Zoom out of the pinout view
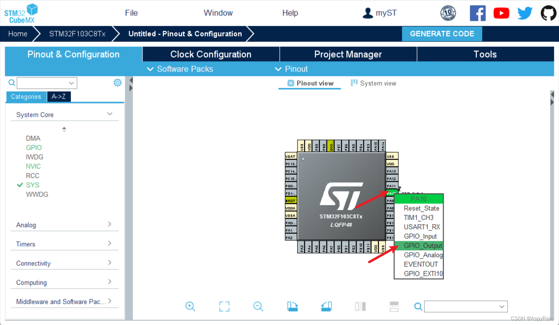This screenshot has width=559, height=325. click(258, 306)
